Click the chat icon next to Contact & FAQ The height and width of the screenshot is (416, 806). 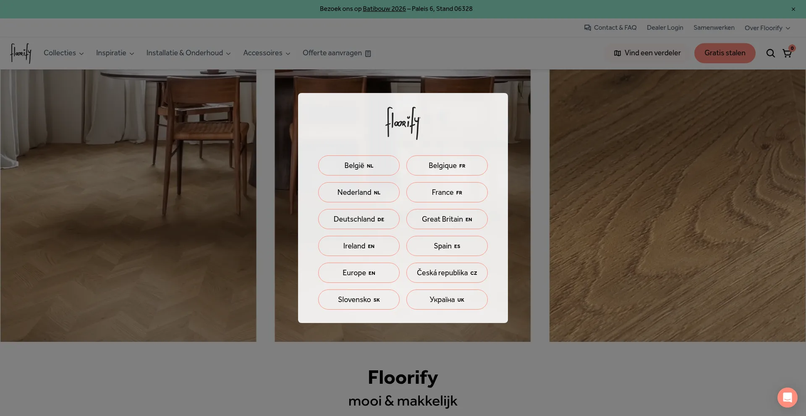(587, 27)
